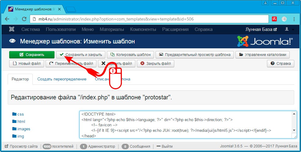This screenshot has height=152, width=301.
Task: Click Выйти to log out
Action: 164,146
